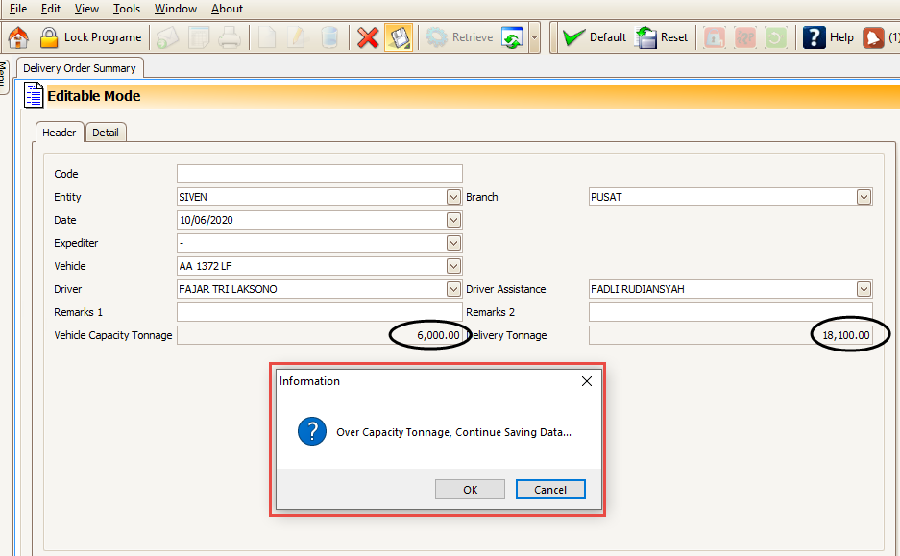Click the Default green checkmark button
Screen dimensions: 900x556
point(594,37)
